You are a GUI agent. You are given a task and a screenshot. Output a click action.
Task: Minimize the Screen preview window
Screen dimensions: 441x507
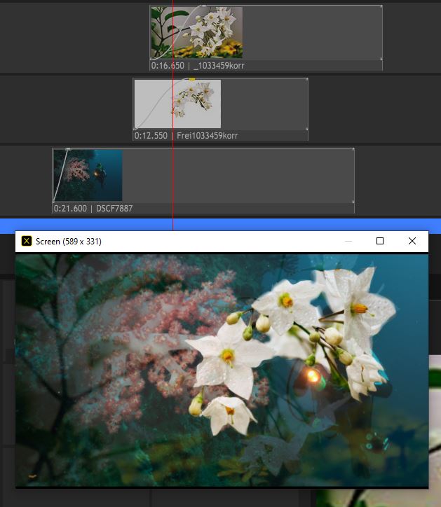pos(348,241)
